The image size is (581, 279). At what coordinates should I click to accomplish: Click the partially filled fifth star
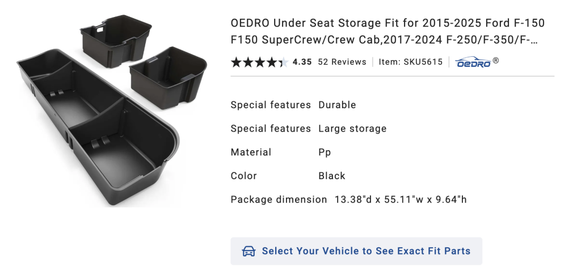click(283, 62)
